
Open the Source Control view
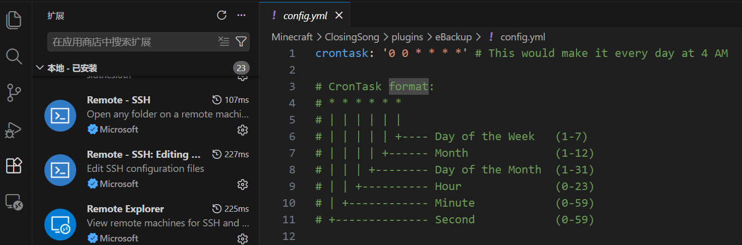pyautogui.click(x=14, y=93)
